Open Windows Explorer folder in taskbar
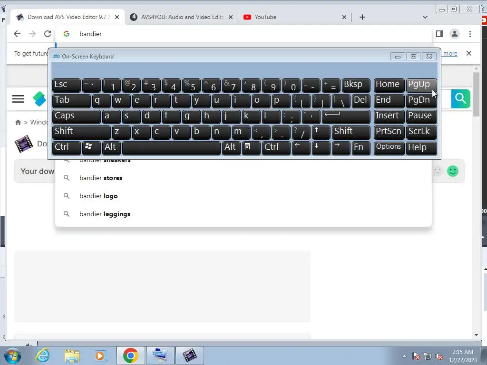 (x=72, y=355)
